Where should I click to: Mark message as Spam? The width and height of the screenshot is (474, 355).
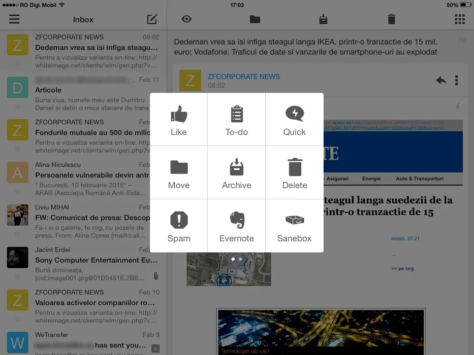[x=179, y=227]
